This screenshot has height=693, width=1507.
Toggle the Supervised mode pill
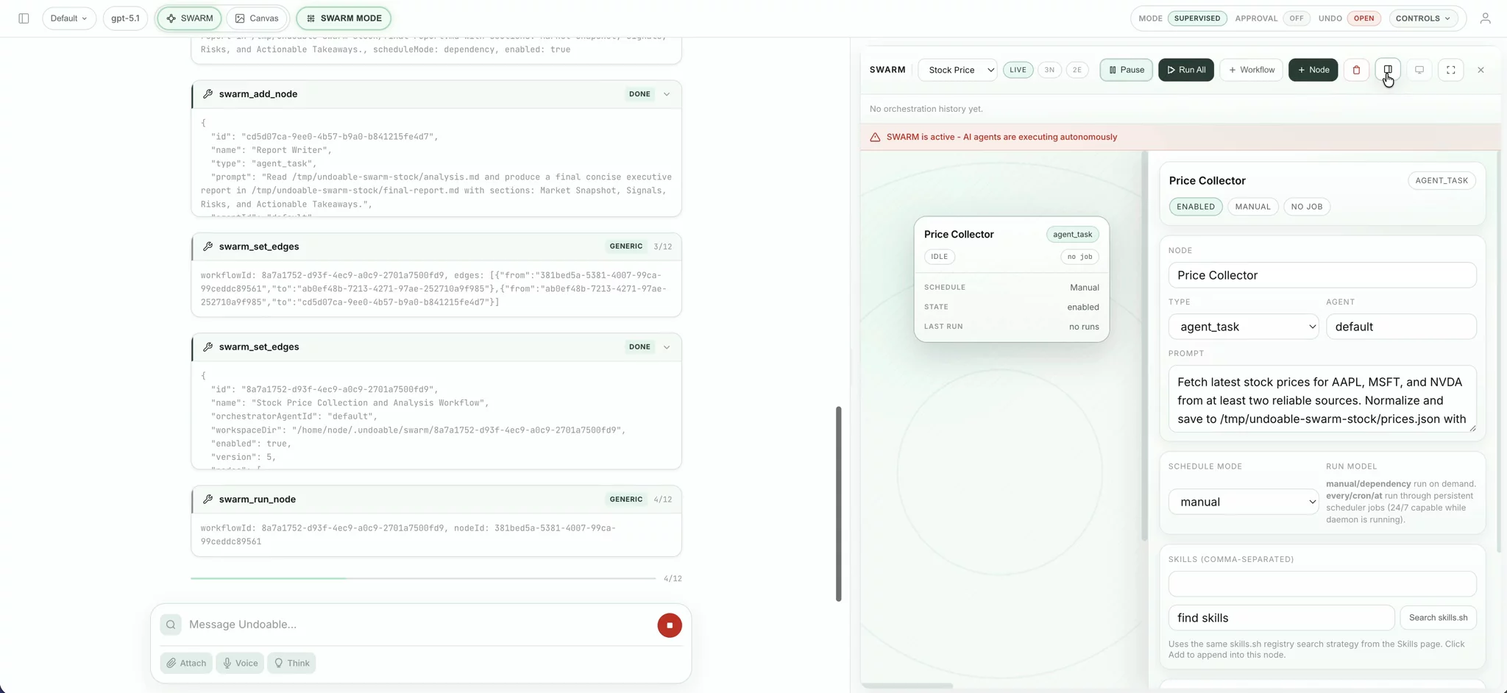click(x=1196, y=18)
